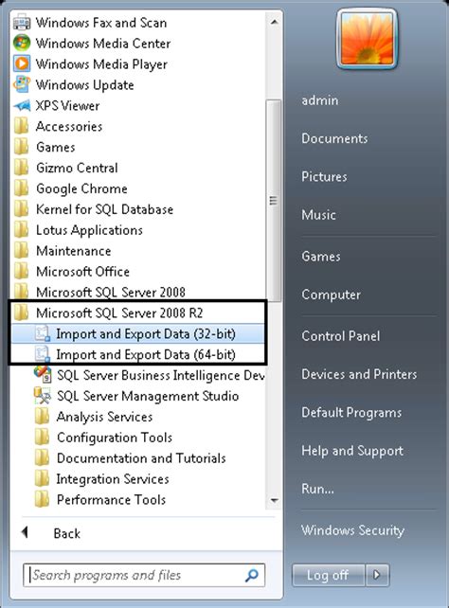This screenshot has height=608, width=449.
Task: Open Control Panel
Action: pos(341,336)
